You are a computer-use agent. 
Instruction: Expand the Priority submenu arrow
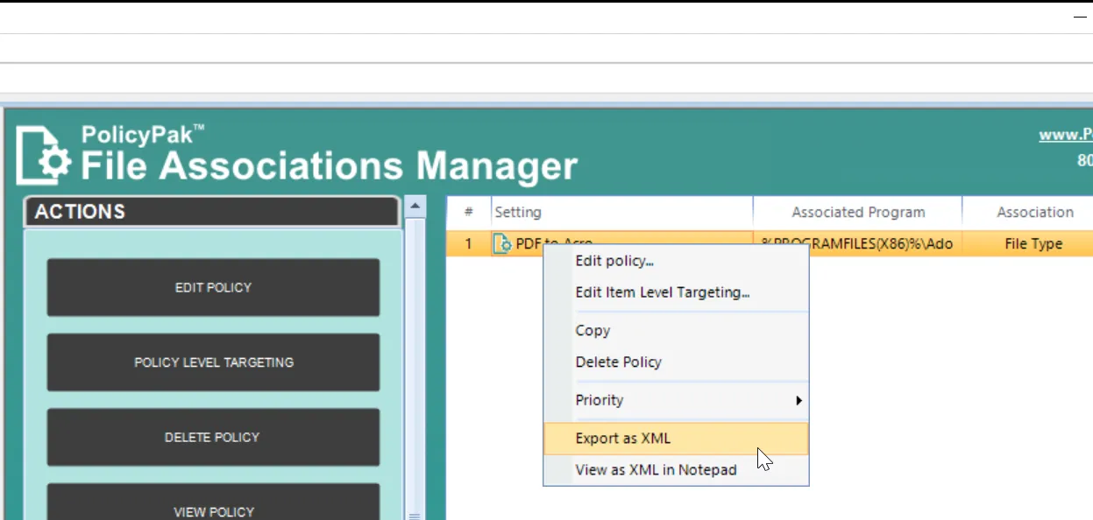(798, 400)
